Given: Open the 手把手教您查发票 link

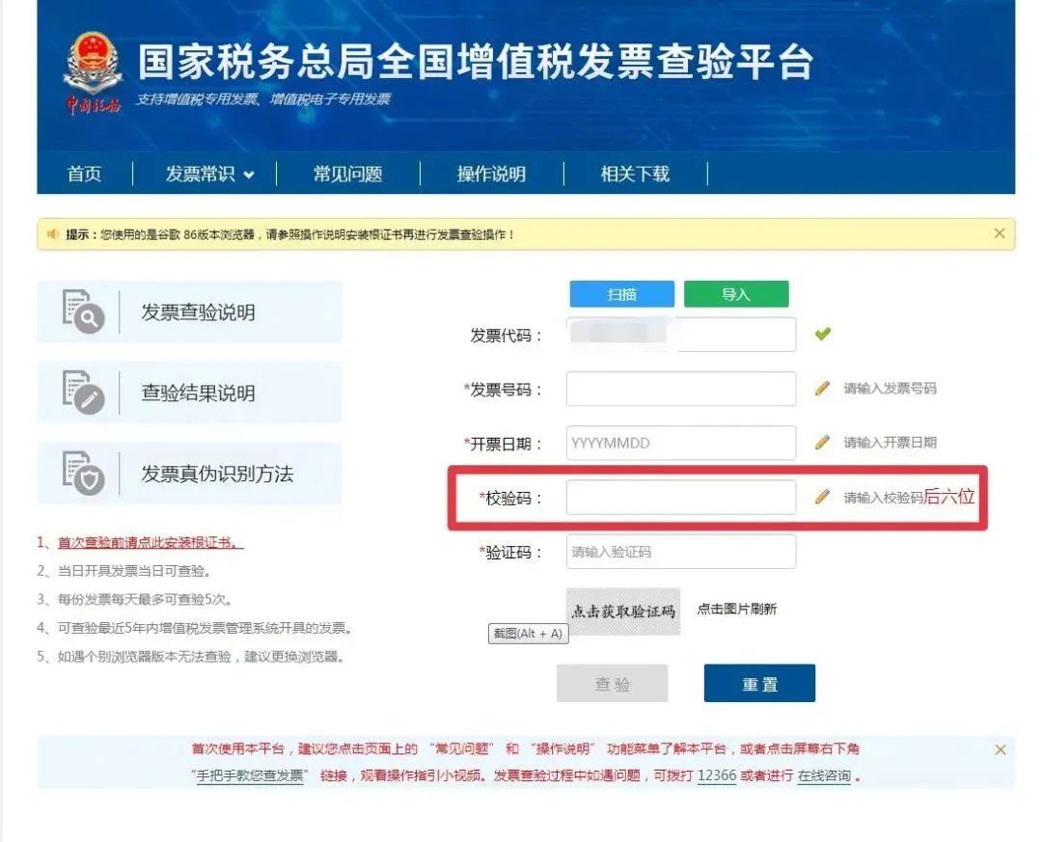Looking at the screenshot, I should [250, 775].
